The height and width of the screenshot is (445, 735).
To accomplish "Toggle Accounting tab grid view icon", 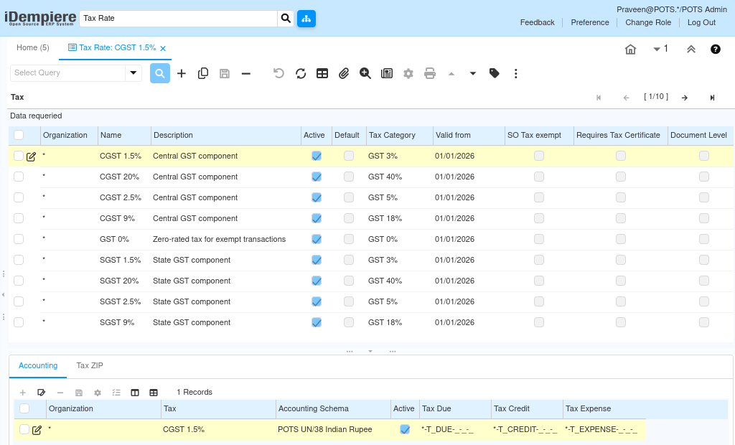I will click(154, 393).
